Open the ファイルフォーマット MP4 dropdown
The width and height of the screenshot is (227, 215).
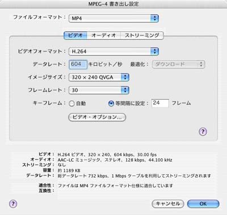coord(113,18)
